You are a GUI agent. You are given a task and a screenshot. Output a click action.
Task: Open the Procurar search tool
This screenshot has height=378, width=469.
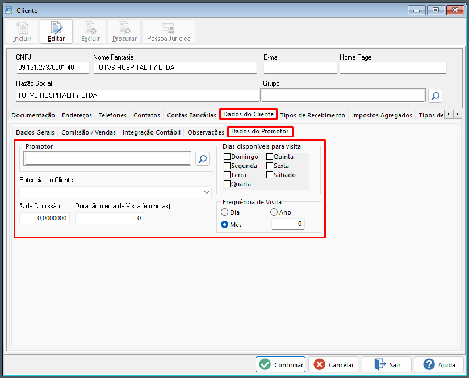124,32
